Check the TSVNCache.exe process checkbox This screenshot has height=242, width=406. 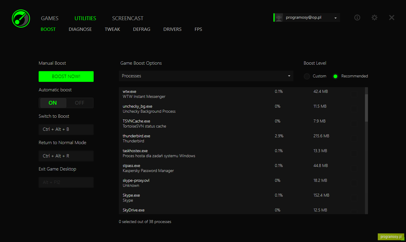point(354,124)
